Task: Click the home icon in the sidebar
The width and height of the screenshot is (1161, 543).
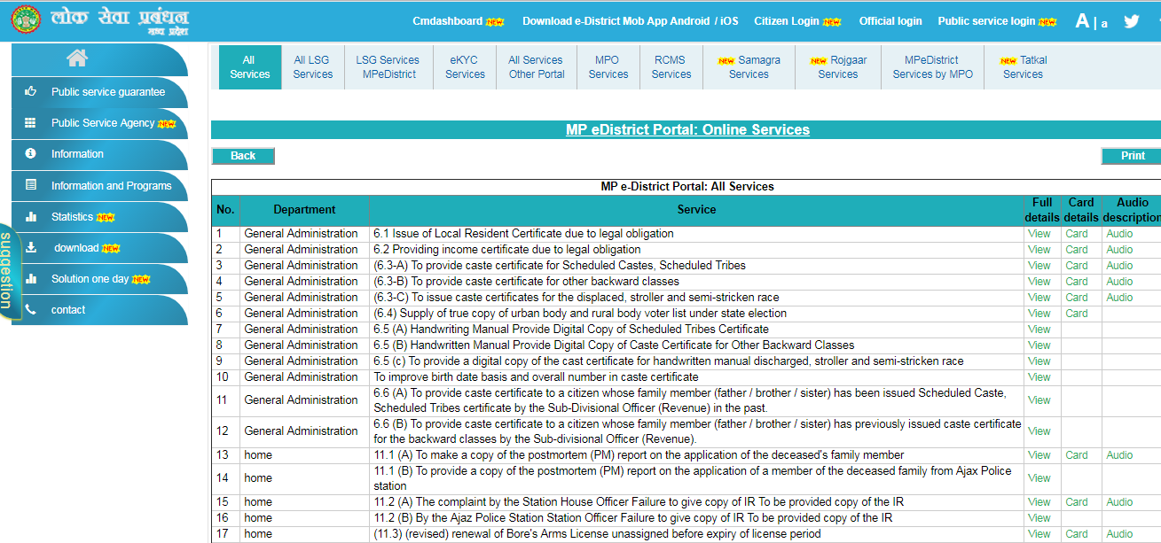Action: click(x=76, y=58)
